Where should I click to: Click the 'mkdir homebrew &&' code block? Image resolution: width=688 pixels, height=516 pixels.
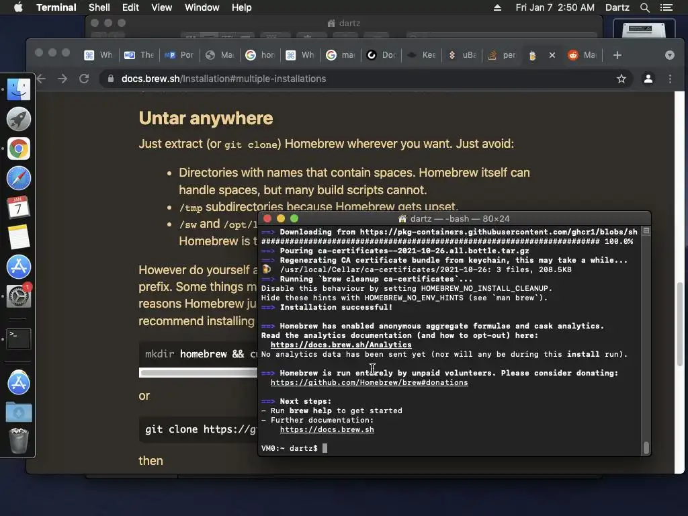[198, 354]
